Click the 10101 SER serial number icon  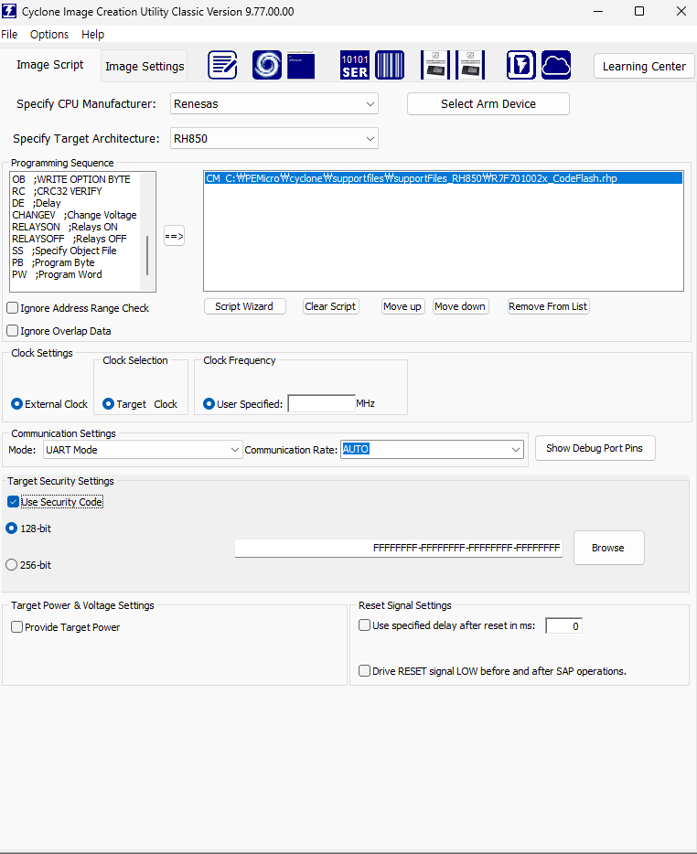(x=355, y=65)
